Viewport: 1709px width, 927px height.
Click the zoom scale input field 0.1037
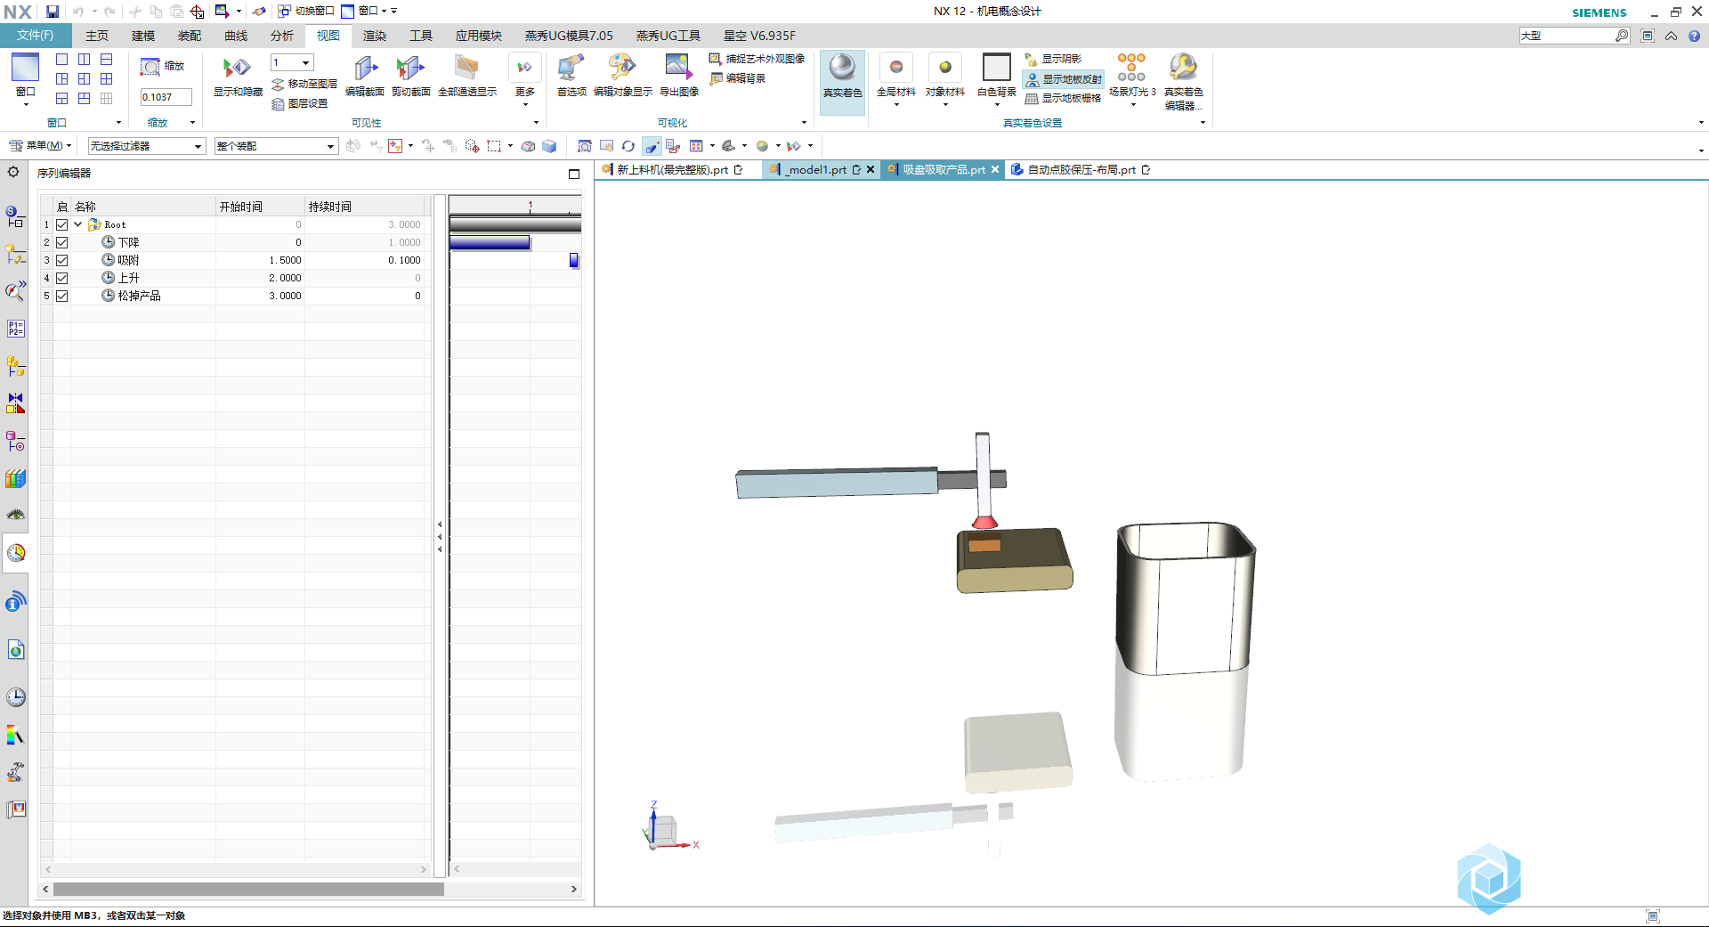point(166,97)
